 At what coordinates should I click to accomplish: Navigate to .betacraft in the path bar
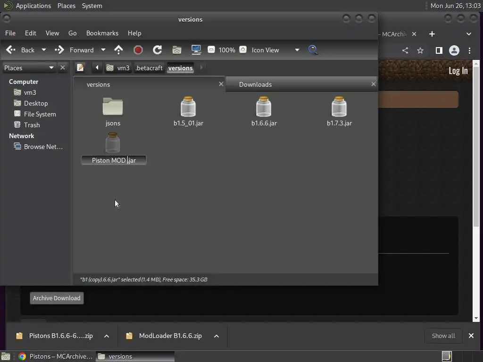tap(149, 68)
